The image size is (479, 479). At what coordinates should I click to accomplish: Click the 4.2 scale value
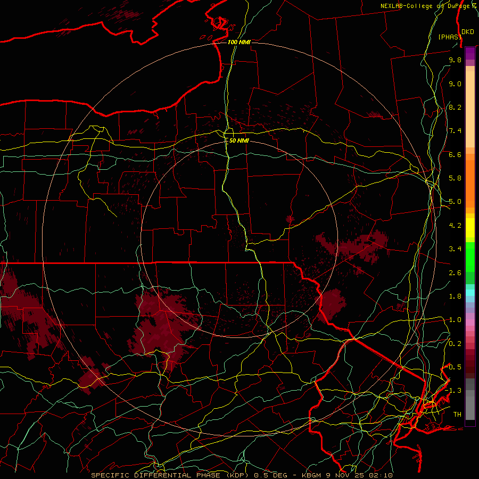(455, 226)
